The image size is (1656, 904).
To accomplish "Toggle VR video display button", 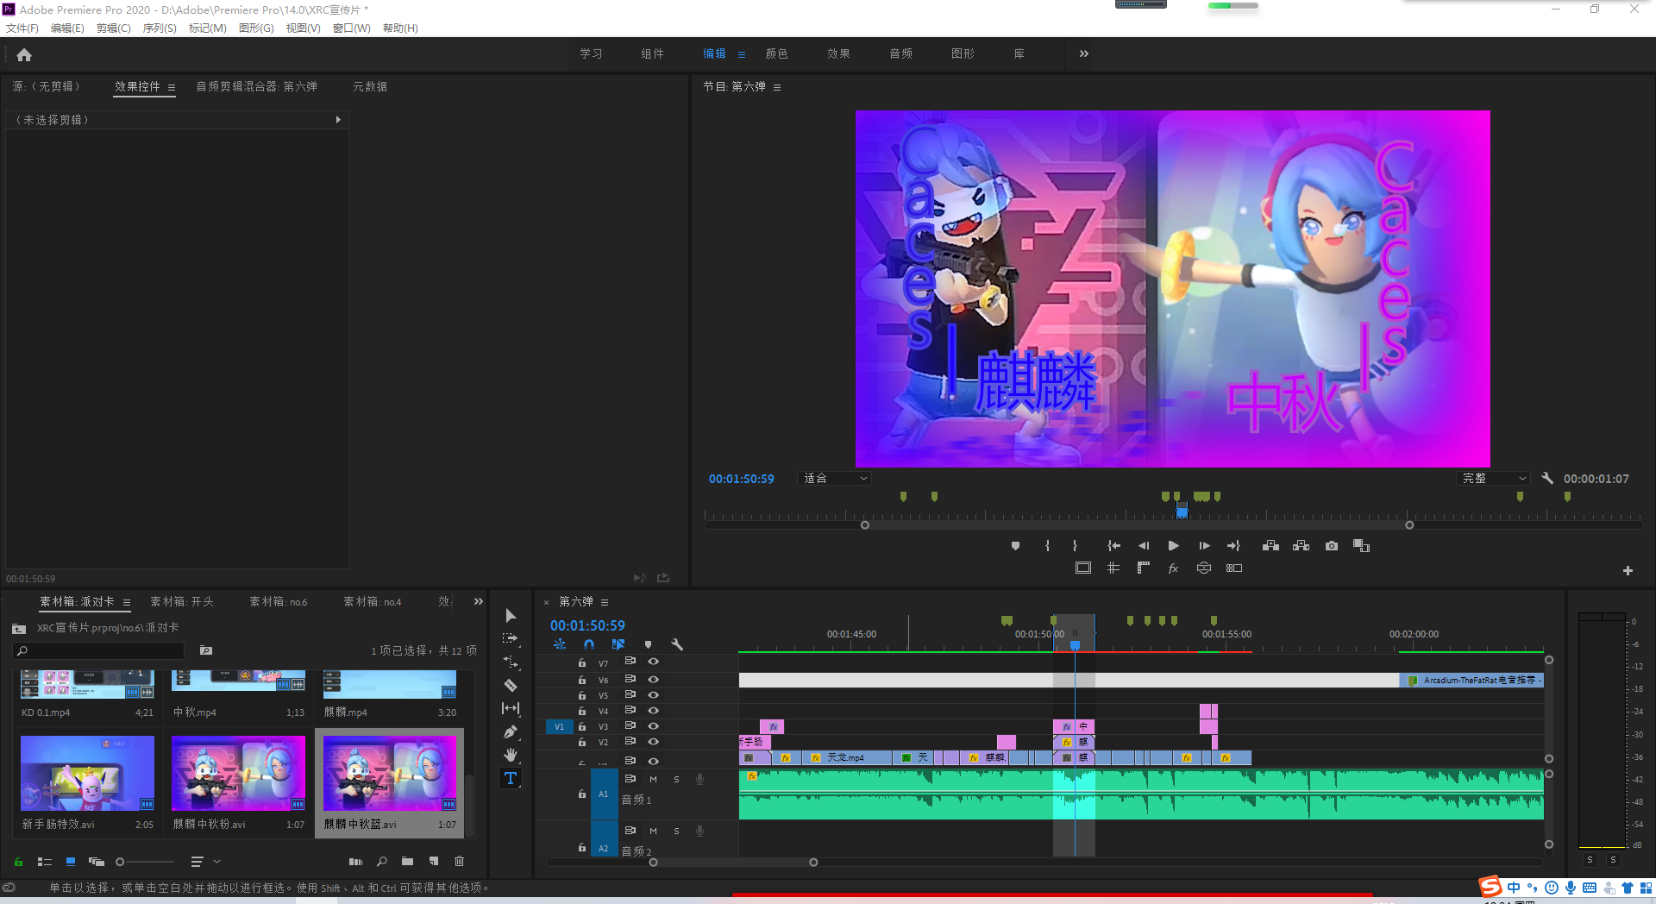I will [x=1204, y=568].
